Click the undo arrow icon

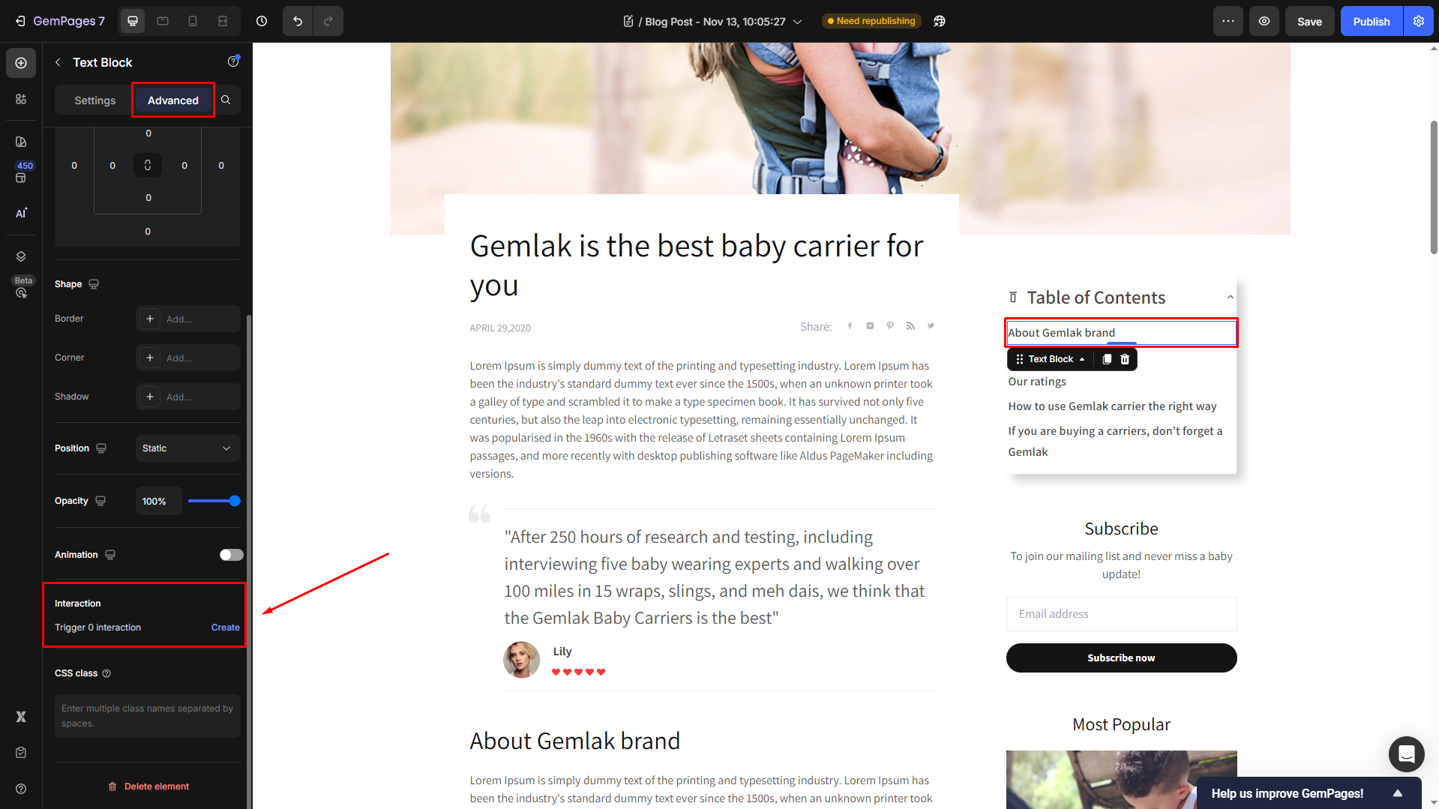coord(298,21)
